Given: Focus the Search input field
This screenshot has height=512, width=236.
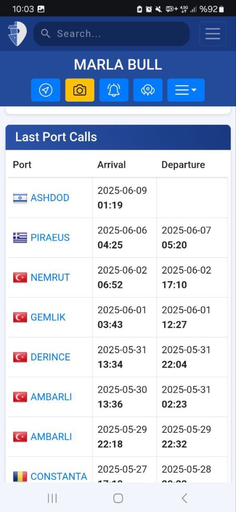Looking at the screenshot, I should point(111,33).
